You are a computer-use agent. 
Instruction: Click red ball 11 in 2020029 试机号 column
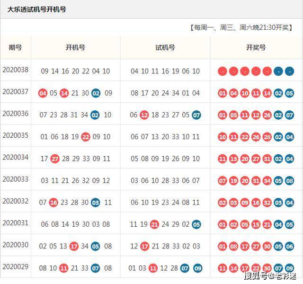(x=153, y=268)
